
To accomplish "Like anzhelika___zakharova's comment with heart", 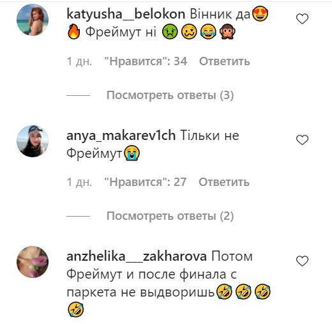I will click(302, 261).
